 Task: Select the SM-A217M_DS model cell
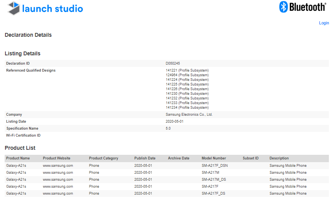pos(213,180)
